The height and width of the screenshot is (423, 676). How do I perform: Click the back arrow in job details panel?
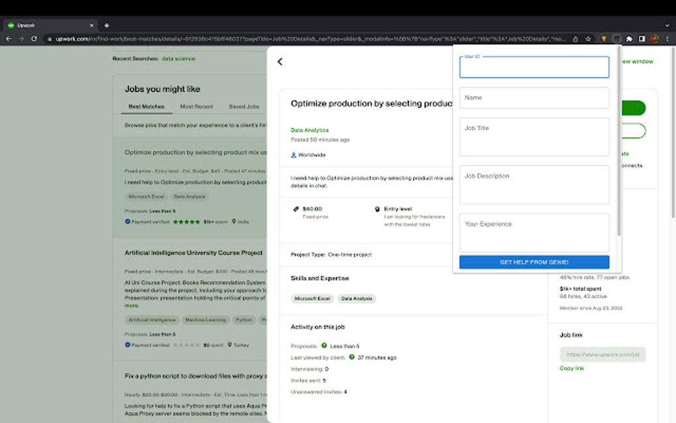[x=280, y=62]
